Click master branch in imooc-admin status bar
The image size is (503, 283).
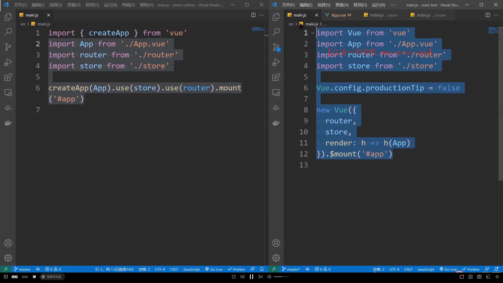pos(22,269)
